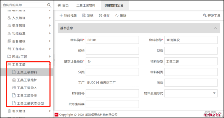Click the 物料类型 field with 工具工装
The width and height of the screenshot is (224, 118).
(x=191, y=61)
